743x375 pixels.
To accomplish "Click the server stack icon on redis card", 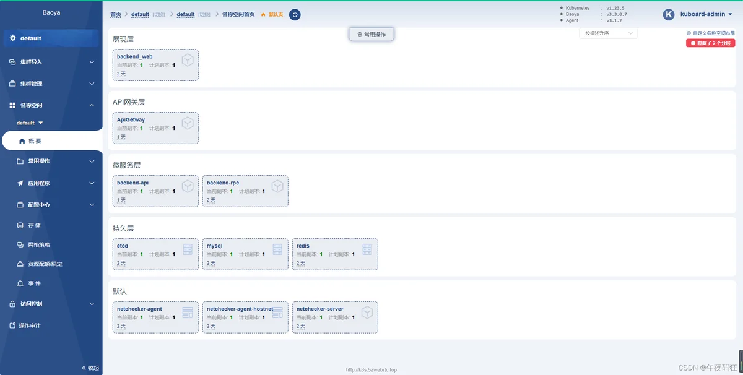I will 367,249.
